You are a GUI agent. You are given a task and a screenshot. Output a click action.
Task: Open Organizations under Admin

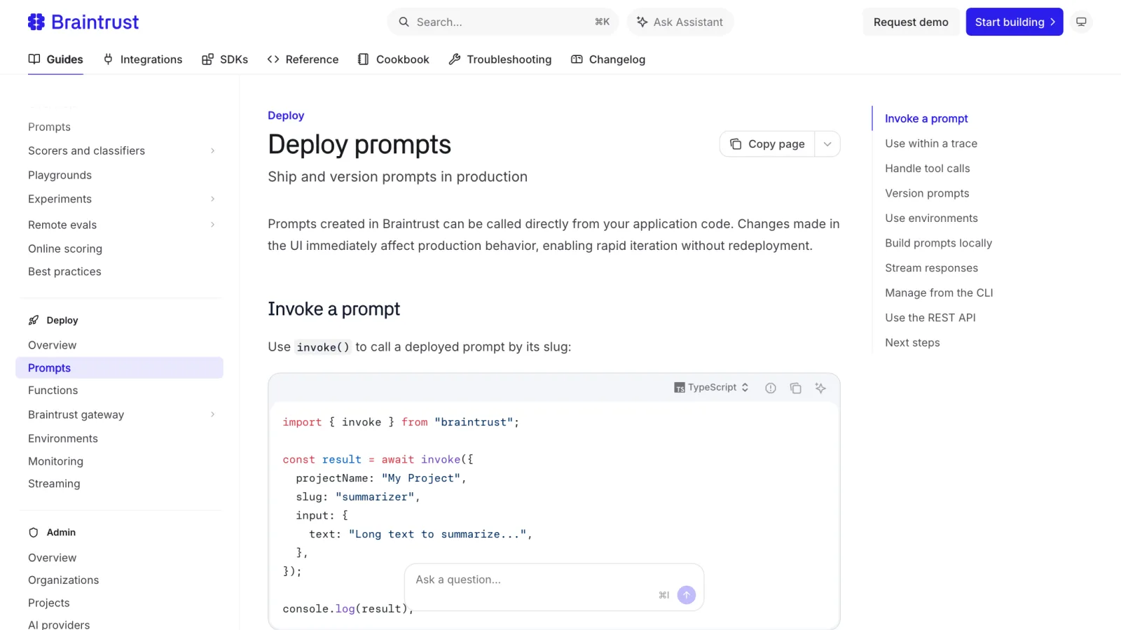click(x=63, y=580)
